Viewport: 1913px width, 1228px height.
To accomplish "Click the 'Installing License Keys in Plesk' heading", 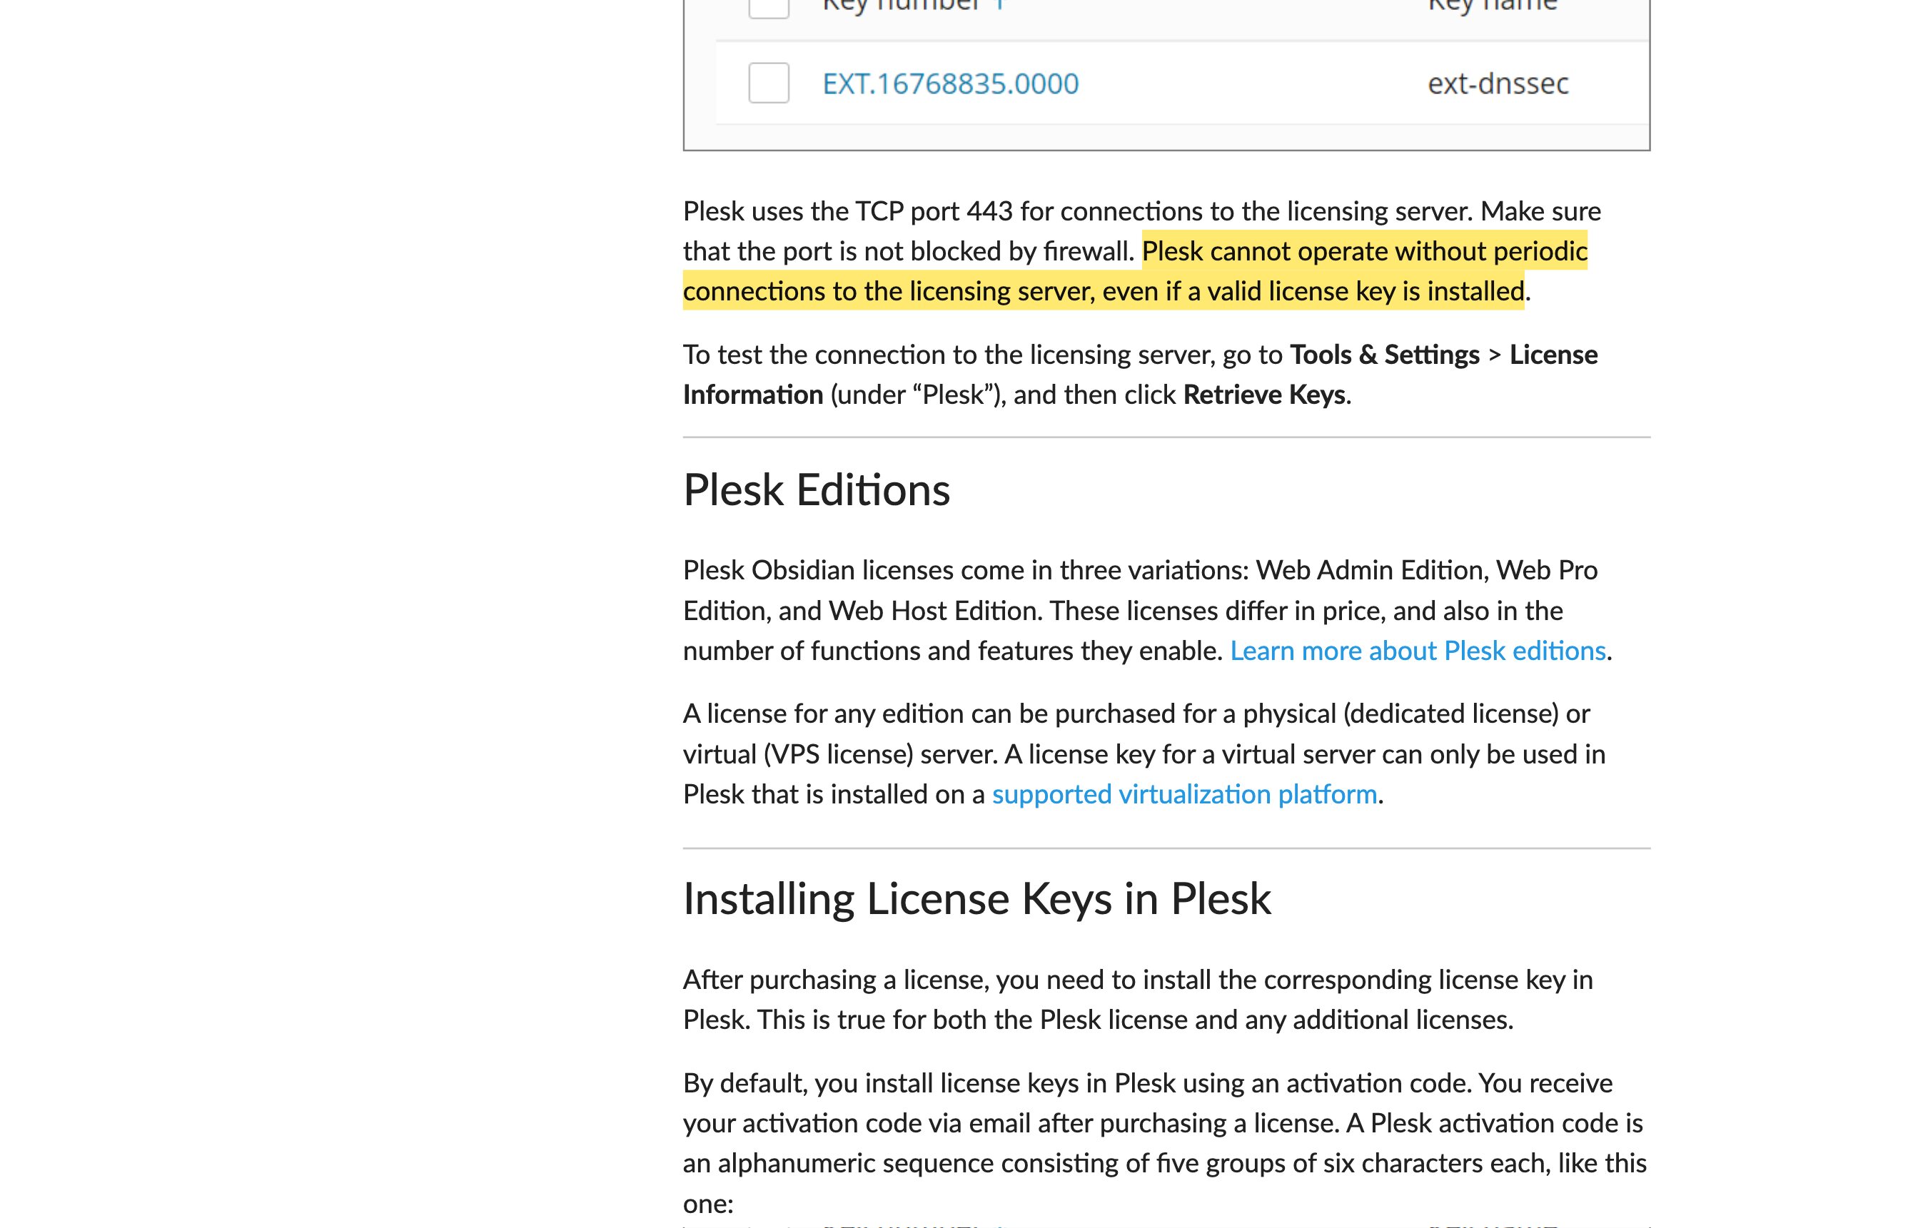I will pos(976,898).
